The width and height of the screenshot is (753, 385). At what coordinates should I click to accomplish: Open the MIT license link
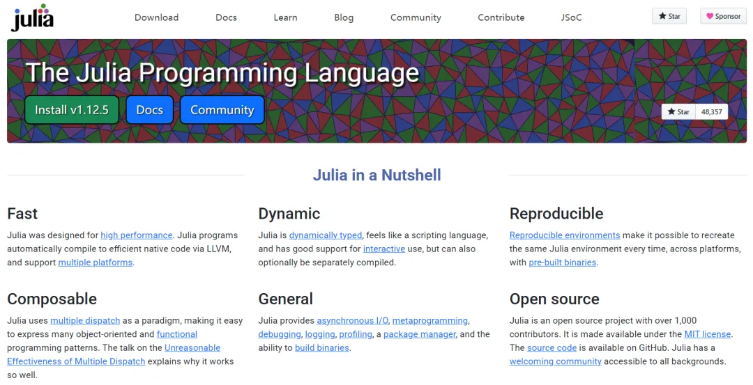pyautogui.click(x=708, y=334)
